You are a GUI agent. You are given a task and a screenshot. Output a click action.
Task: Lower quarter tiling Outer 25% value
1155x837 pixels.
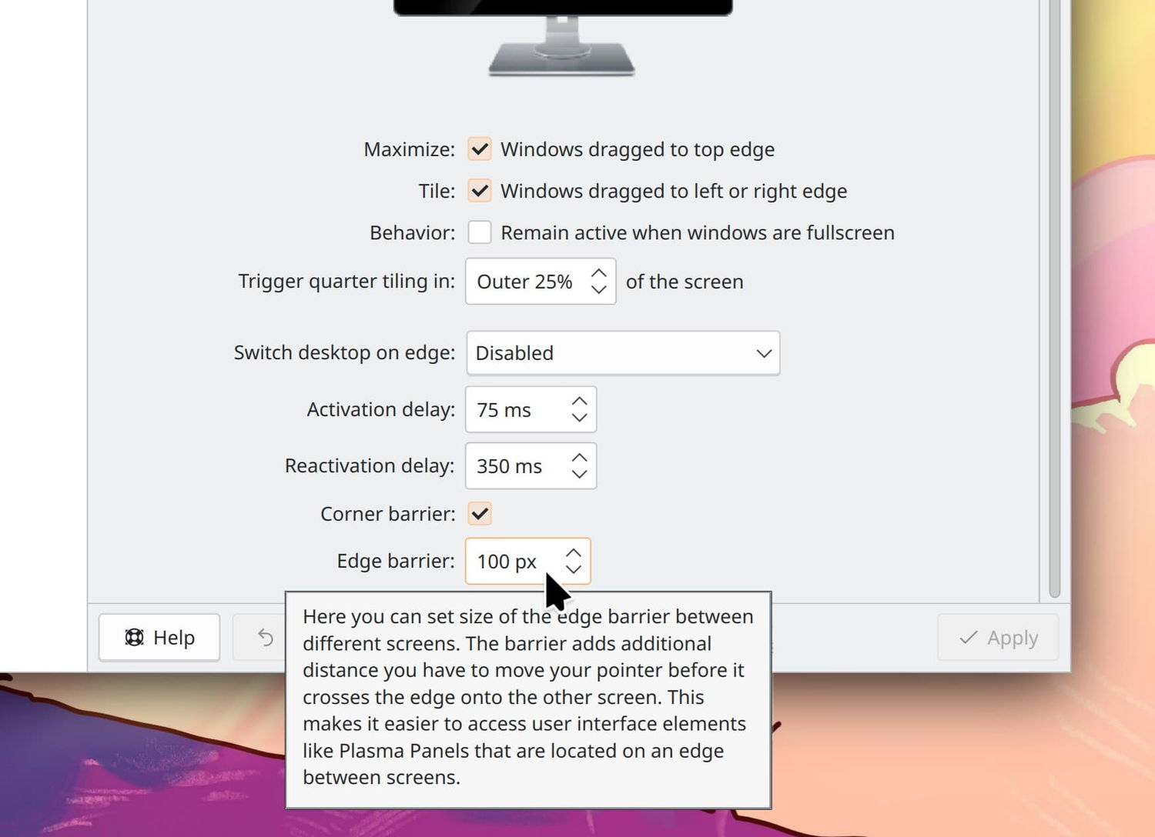point(599,290)
